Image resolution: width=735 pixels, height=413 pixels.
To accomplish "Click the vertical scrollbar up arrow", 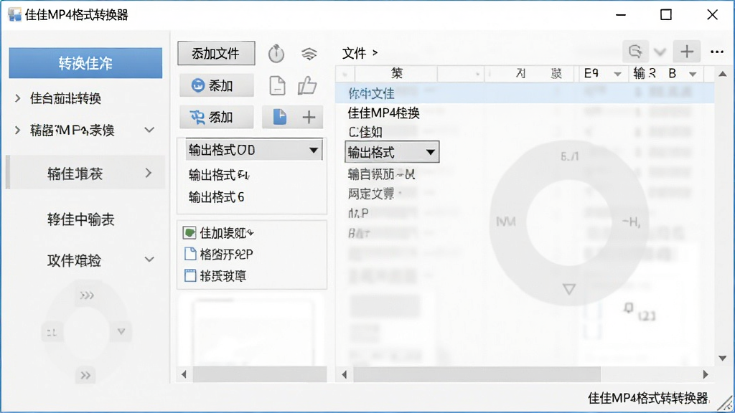I will coord(723,74).
